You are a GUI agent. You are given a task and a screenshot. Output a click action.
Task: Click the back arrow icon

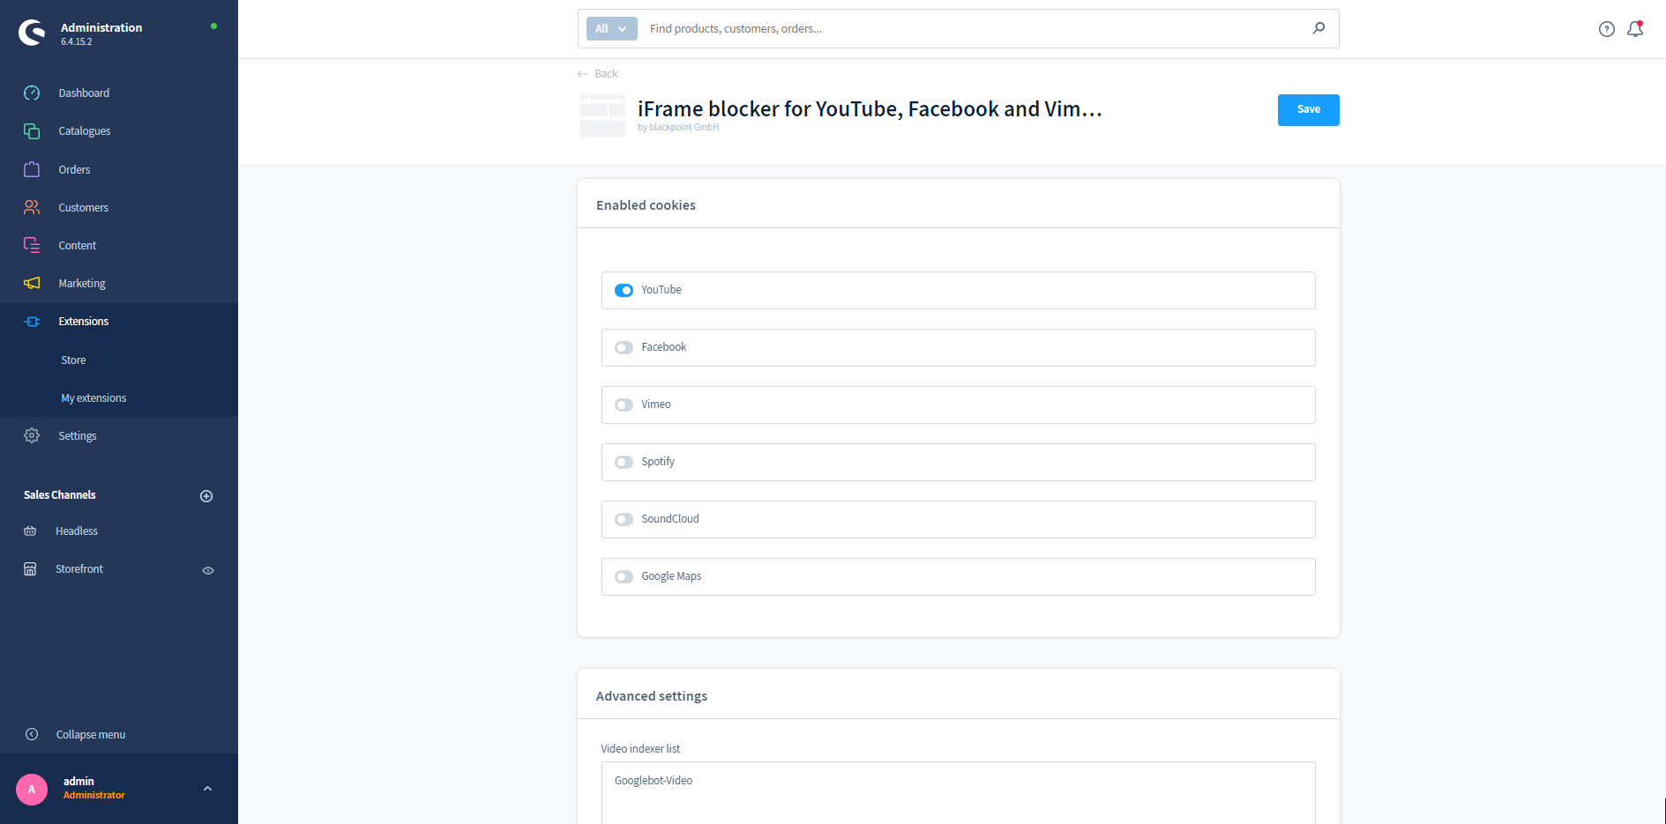click(x=582, y=74)
